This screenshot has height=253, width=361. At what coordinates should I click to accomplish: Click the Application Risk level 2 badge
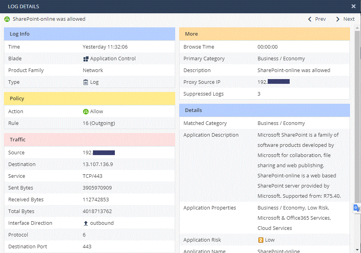(260, 240)
